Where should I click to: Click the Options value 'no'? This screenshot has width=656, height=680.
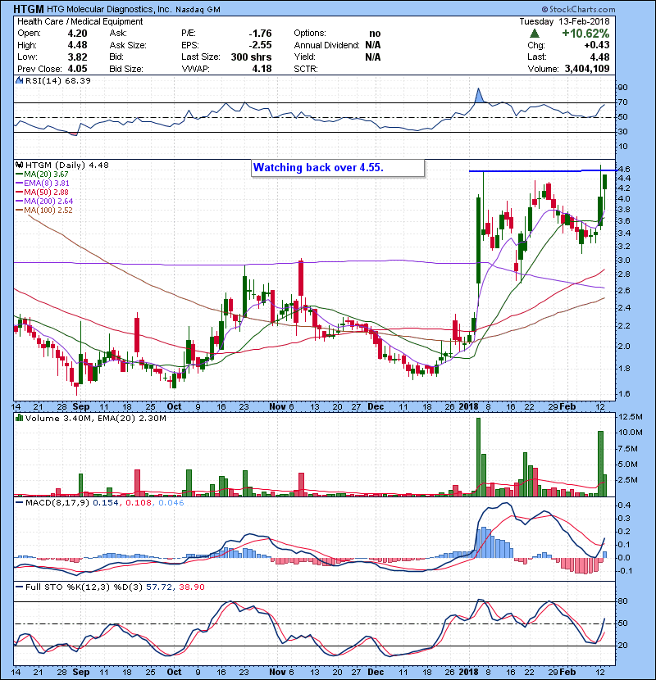[375, 34]
